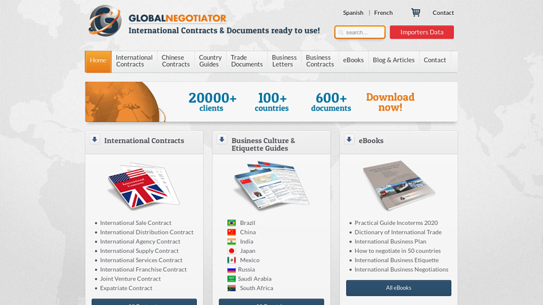This screenshot has height=305, width=543.
Task: Click the Download now! banner text
Action: coord(390,102)
